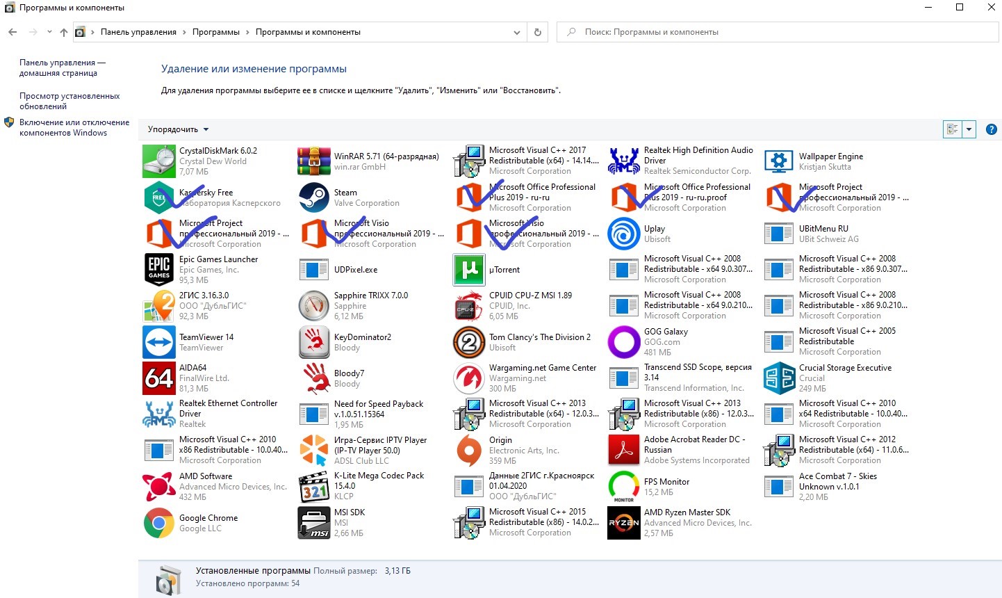Select Данные 2ГИС г.Красноярск entry
The width and height of the screenshot is (1002, 598).
[526, 487]
